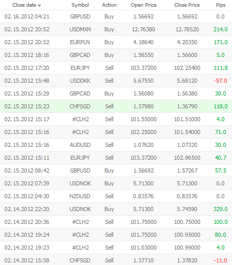
Task: Click close price 1.07320
Action: (187, 145)
